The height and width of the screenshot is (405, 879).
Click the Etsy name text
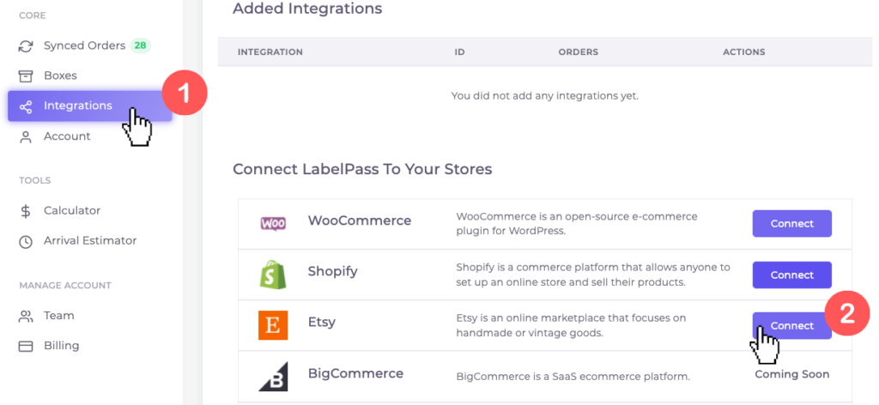(x=322, y=323)
